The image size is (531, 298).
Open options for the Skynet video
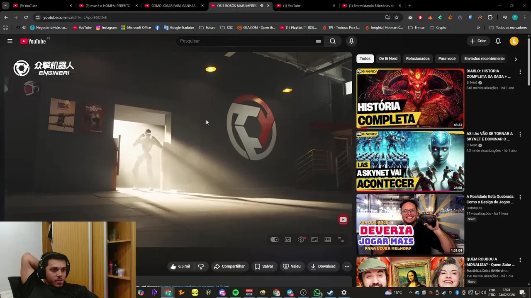coord(520,135)
